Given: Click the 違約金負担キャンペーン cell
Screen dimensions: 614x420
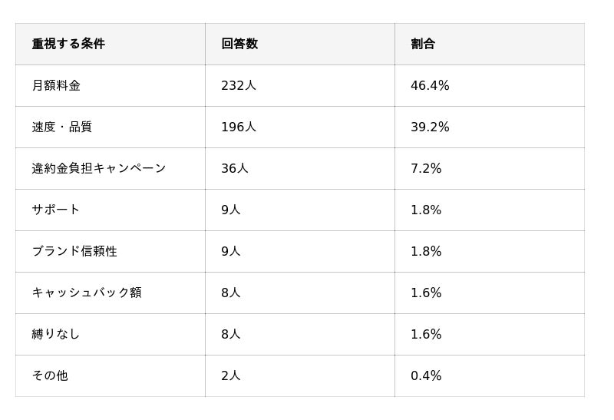Looking at the screenshot, I should click(x=98, y=168).
